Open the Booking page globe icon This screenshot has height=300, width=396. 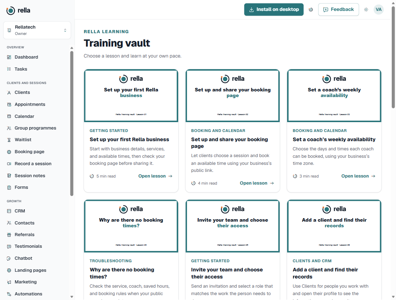coord(9,152)
